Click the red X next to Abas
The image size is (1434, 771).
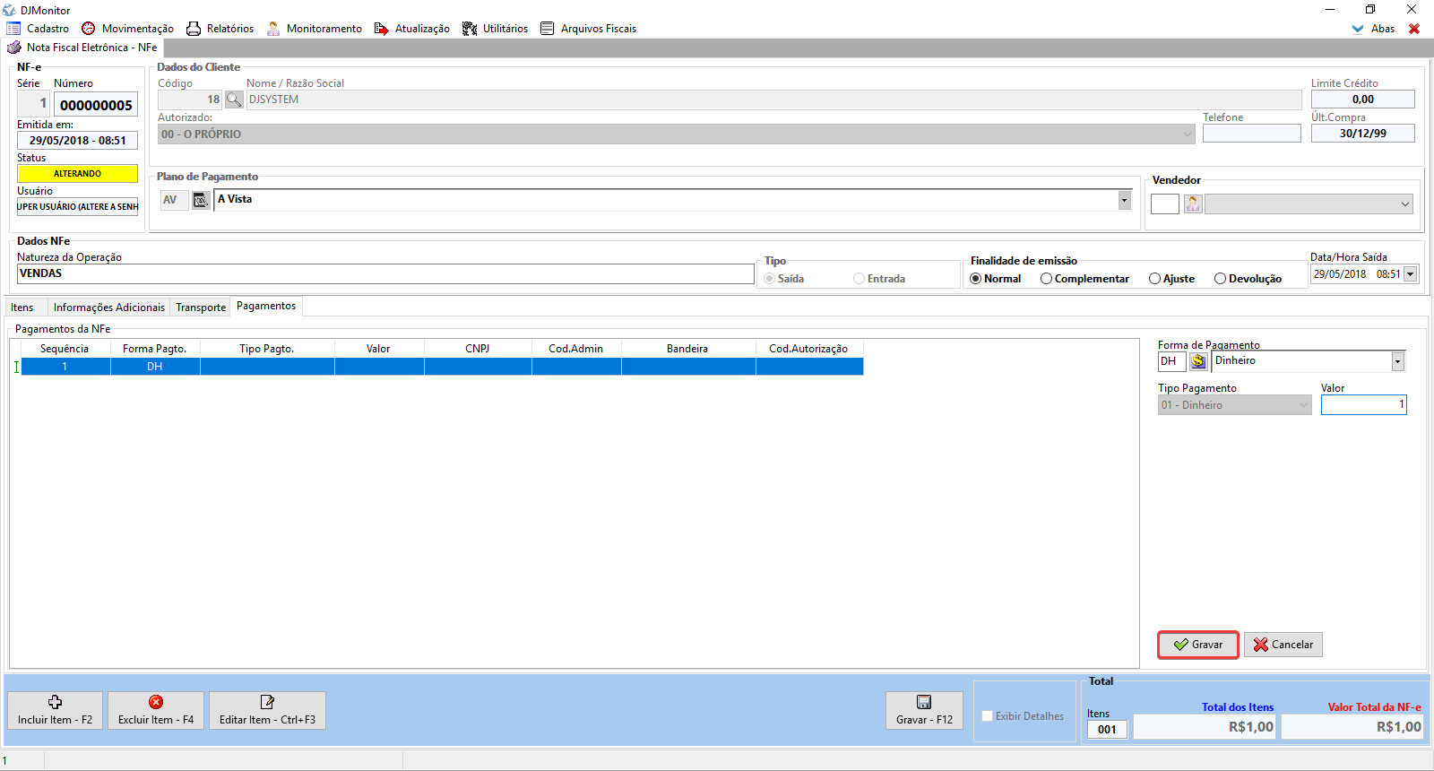[x=1414, y=29]
